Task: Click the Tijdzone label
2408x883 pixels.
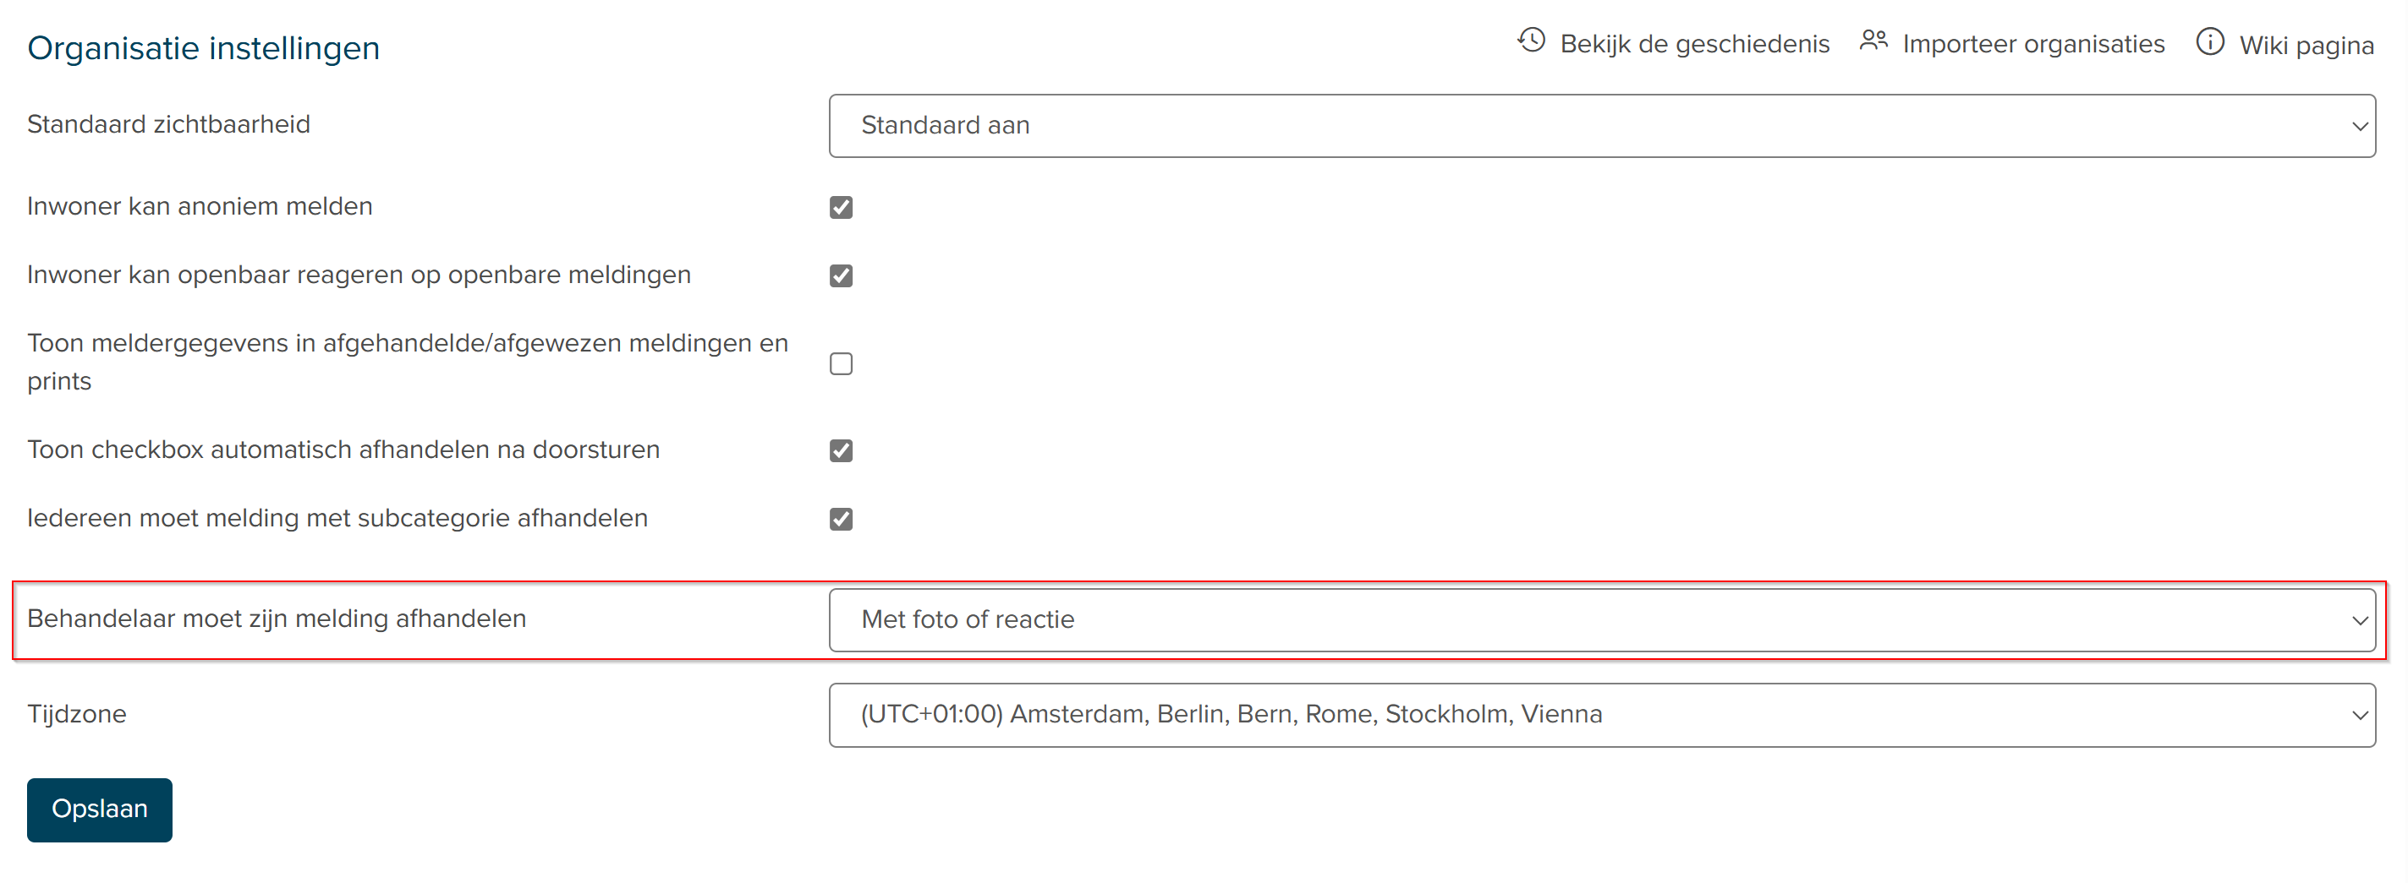Action: pos(77,714)
